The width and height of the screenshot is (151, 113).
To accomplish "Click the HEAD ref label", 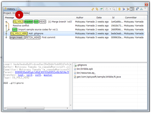I will (43, 22).
